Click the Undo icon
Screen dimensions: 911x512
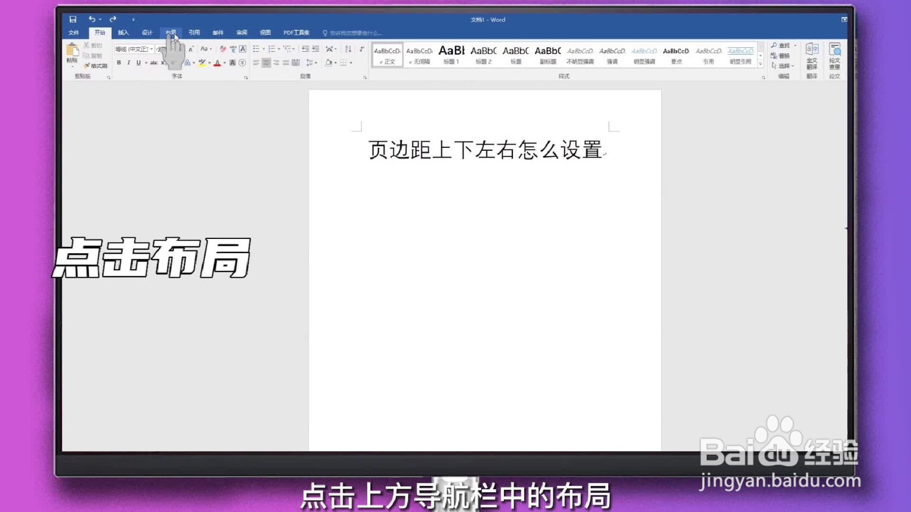tap(93, 19)
